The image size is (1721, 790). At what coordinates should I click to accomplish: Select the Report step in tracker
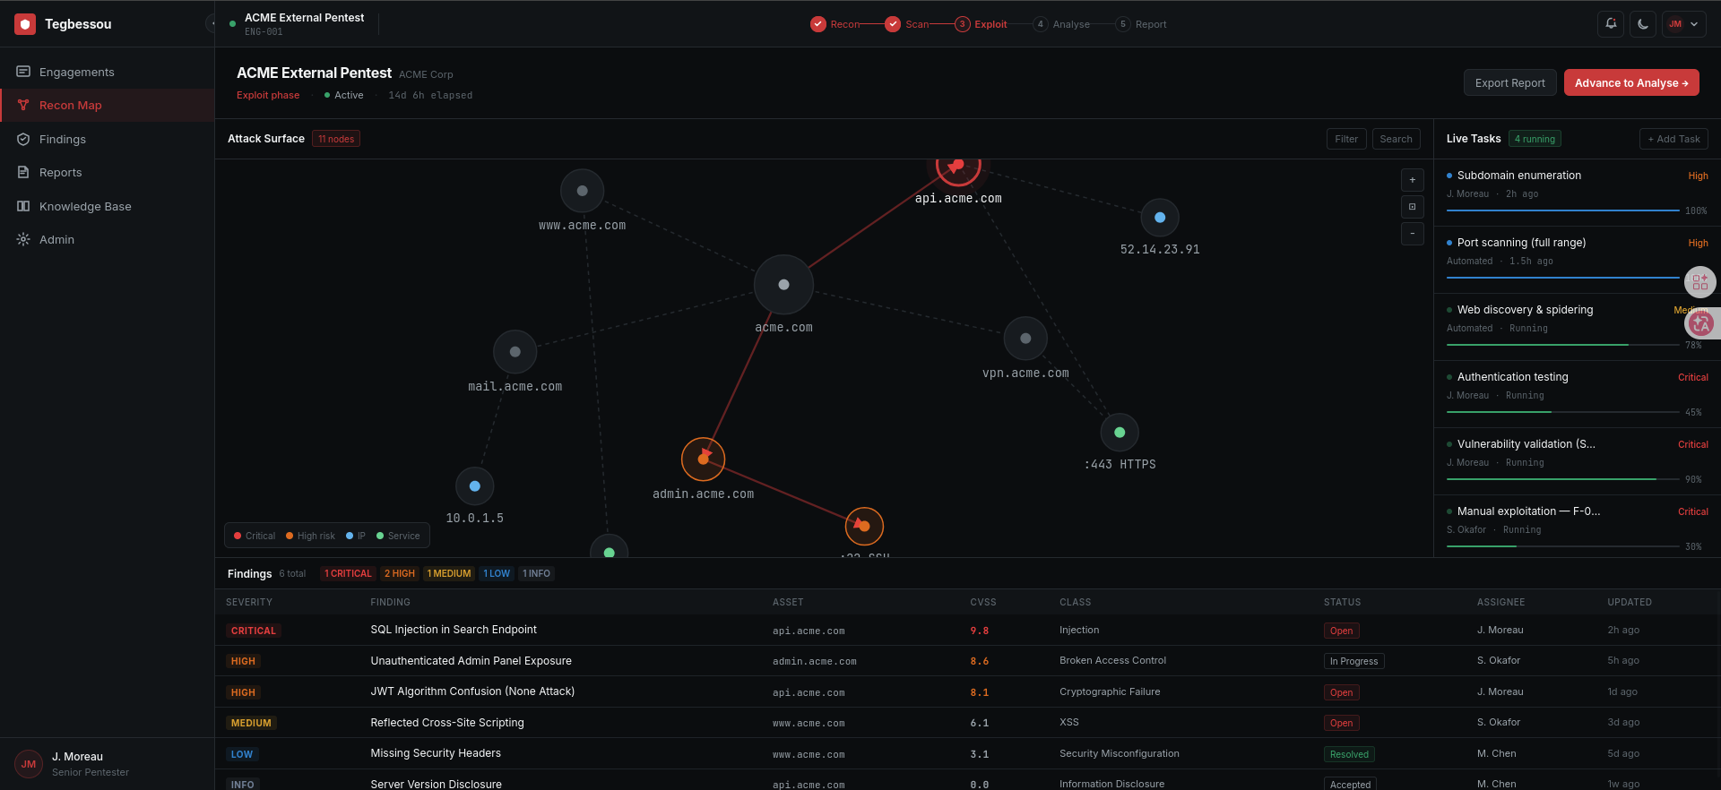pos(1141,24)
